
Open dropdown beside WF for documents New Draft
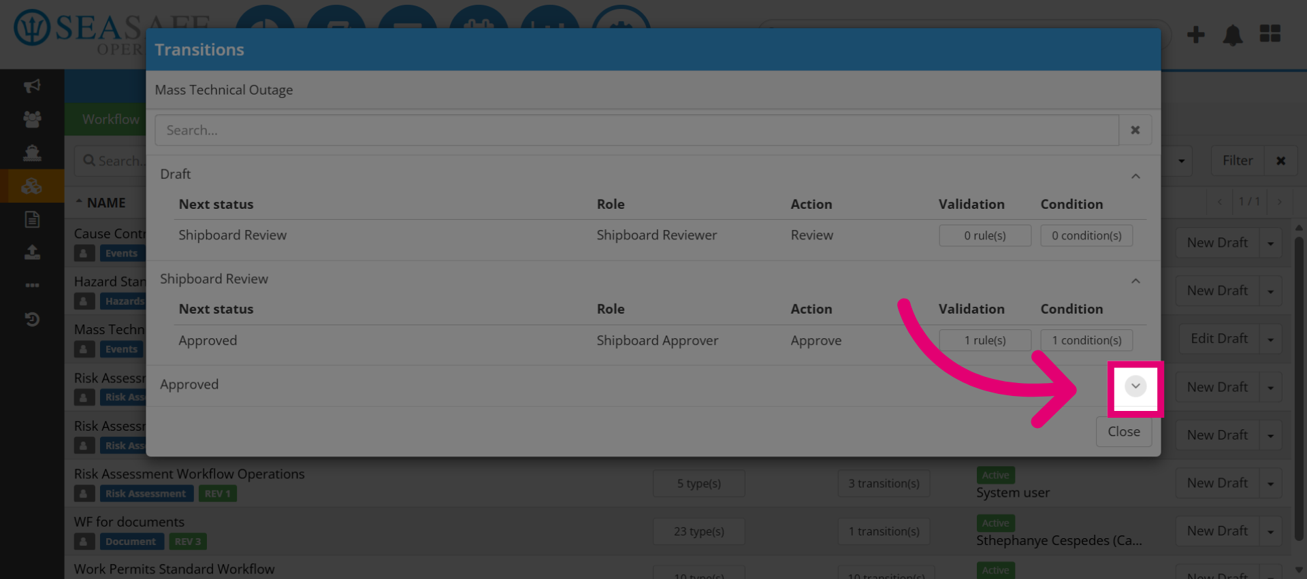1270,531
